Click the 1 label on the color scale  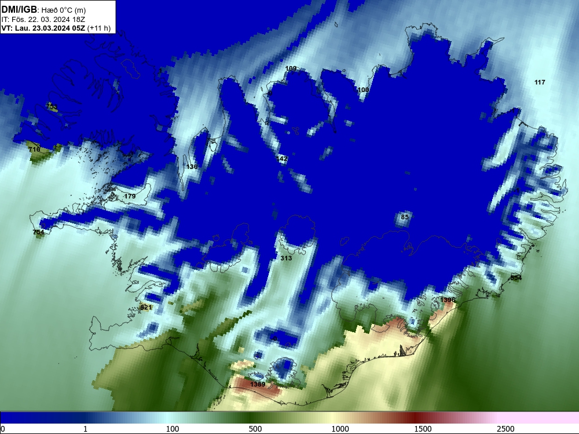coord(85,429)
